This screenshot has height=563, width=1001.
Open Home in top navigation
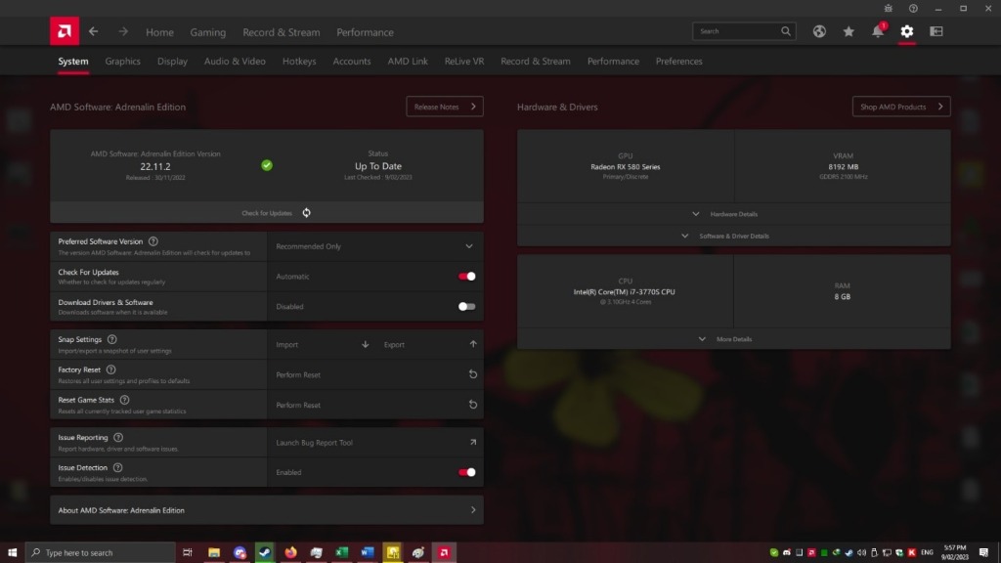coord(159,32)
